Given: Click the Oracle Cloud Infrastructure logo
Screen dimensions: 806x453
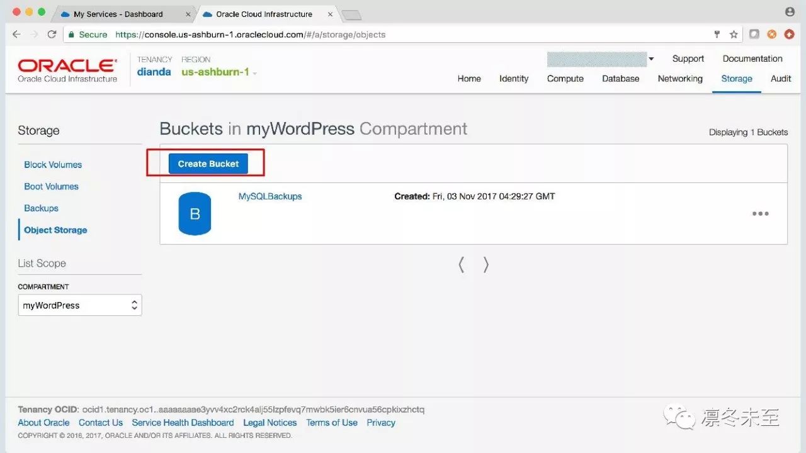Looking at the screenshot, I should (67, 70).
